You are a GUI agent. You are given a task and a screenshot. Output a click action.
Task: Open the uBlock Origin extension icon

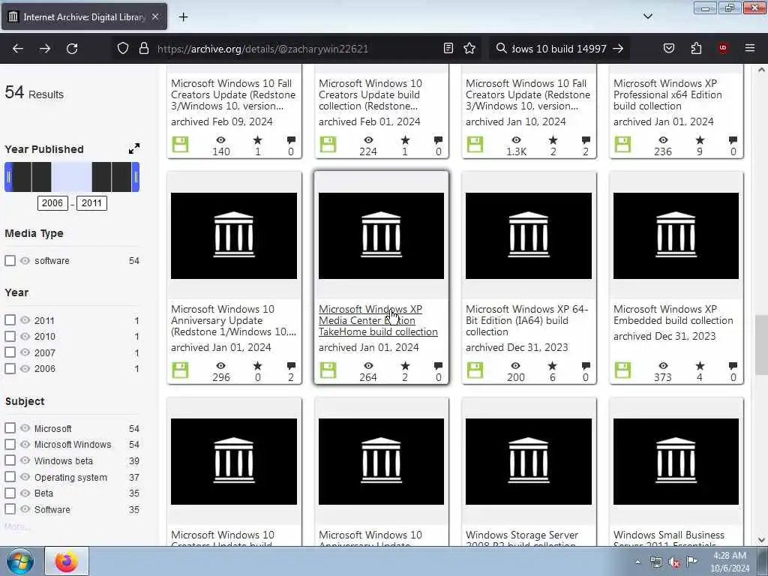point(722,48)
